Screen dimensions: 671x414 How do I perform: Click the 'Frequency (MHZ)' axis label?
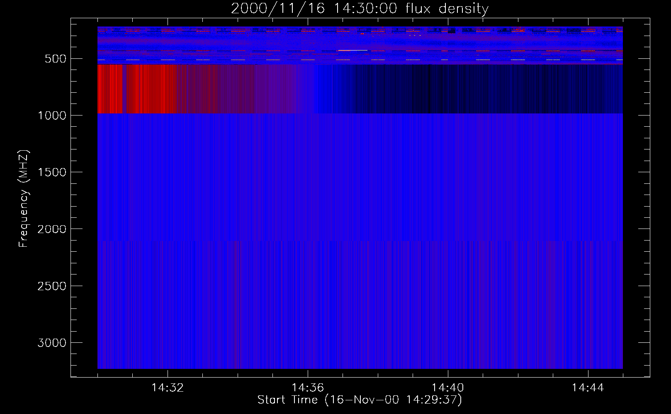click(x=24, y=199)
